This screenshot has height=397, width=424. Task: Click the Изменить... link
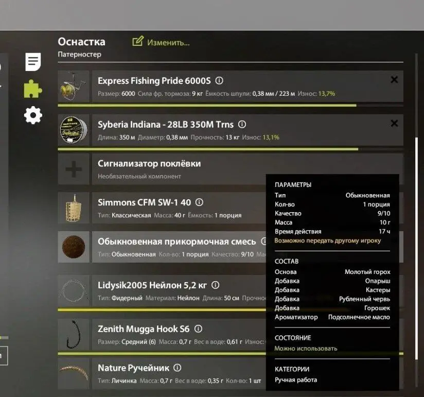coord(168,43)
